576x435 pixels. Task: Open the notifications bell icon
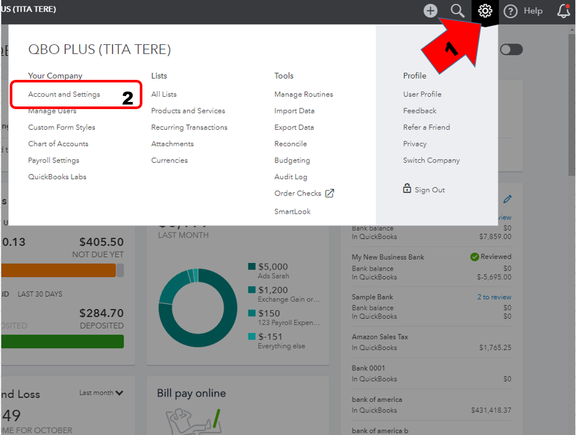[564, 10]
